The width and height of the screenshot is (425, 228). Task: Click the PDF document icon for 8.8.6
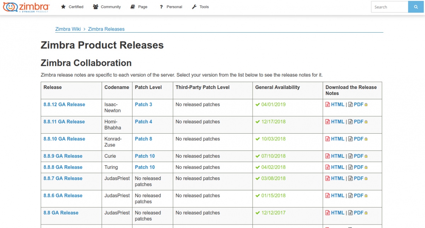pyautogui.click(x=351, y=195)
